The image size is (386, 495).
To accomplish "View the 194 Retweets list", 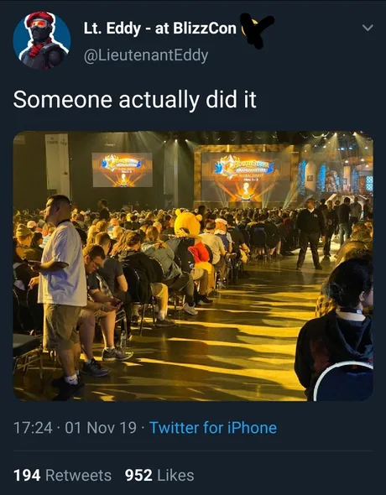I will [x=62, y=475].
